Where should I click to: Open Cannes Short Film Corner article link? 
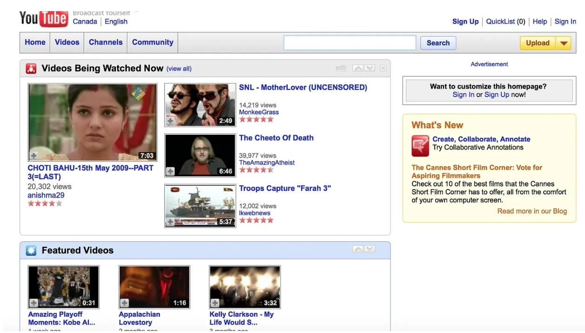click(477, 172)
